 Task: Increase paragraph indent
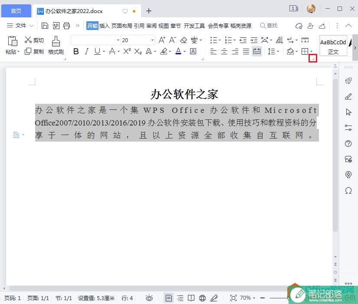[254, 40]
